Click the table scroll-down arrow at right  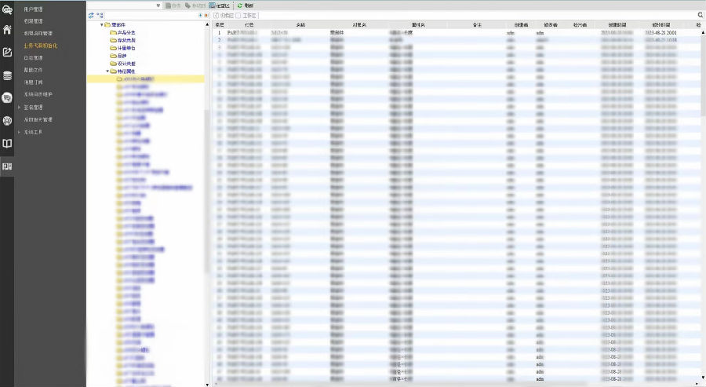click(x=703, y=378)
